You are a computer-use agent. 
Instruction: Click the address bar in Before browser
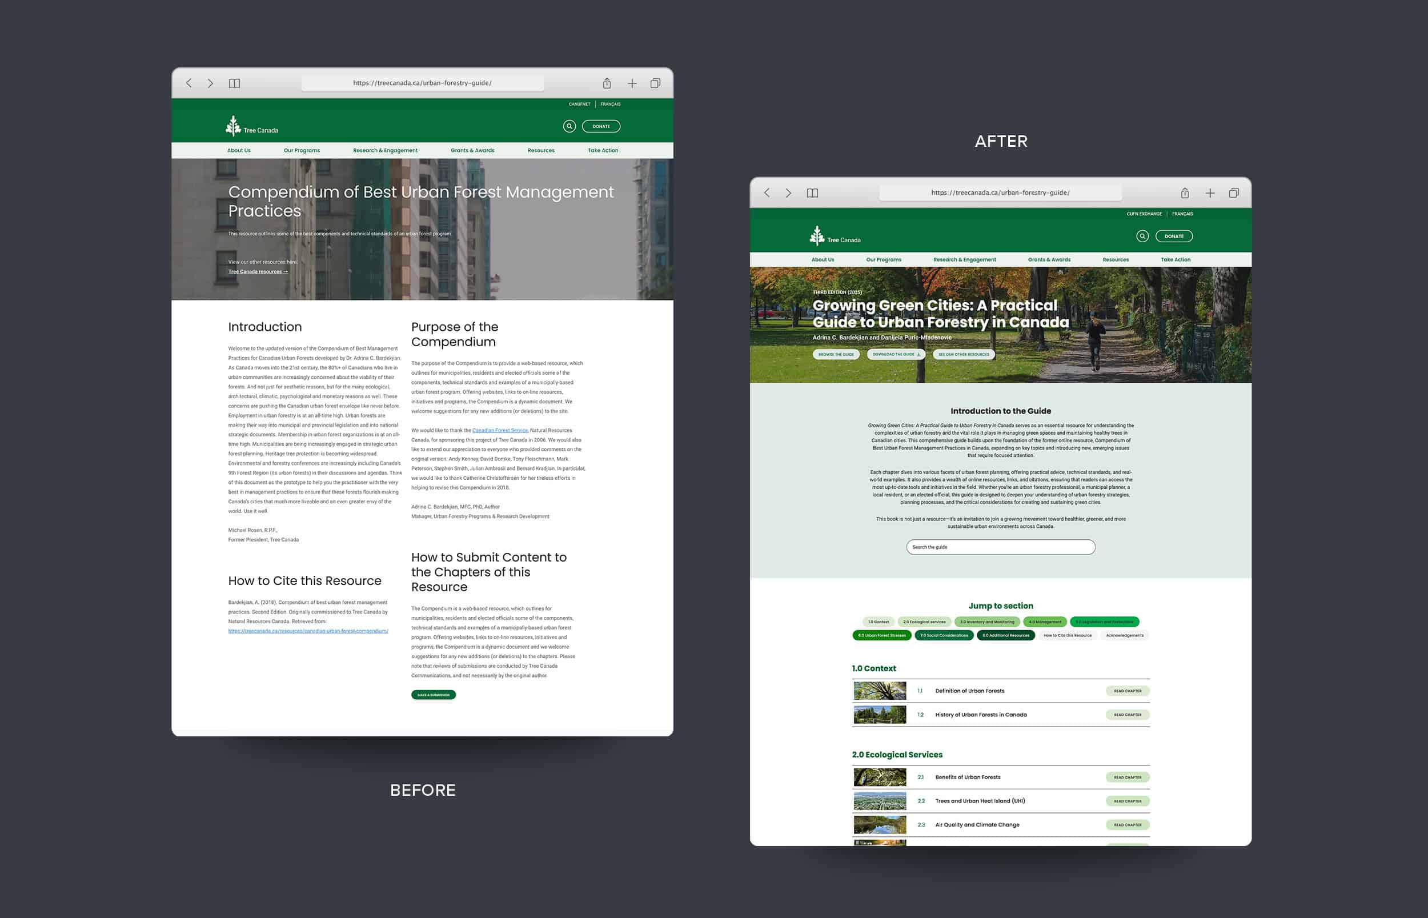point(423,83)
